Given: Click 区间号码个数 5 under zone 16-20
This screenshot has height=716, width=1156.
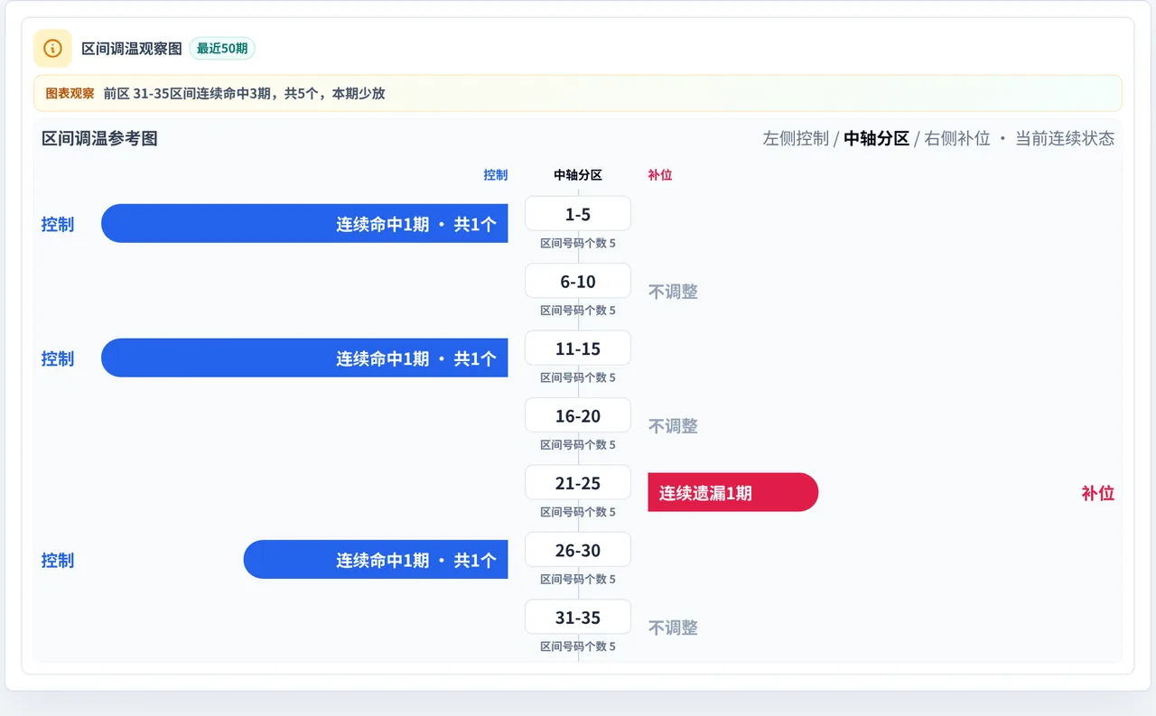Looking at the screenshot, I should coord(578,445).
